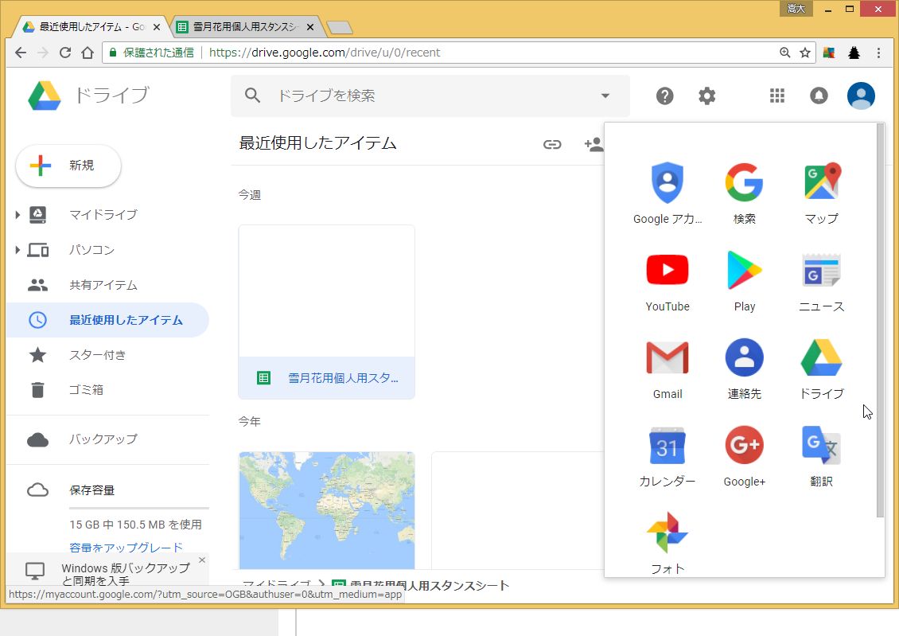Open the account profile avatar
Screen dimensions: 899x636
tap(861, 96)
